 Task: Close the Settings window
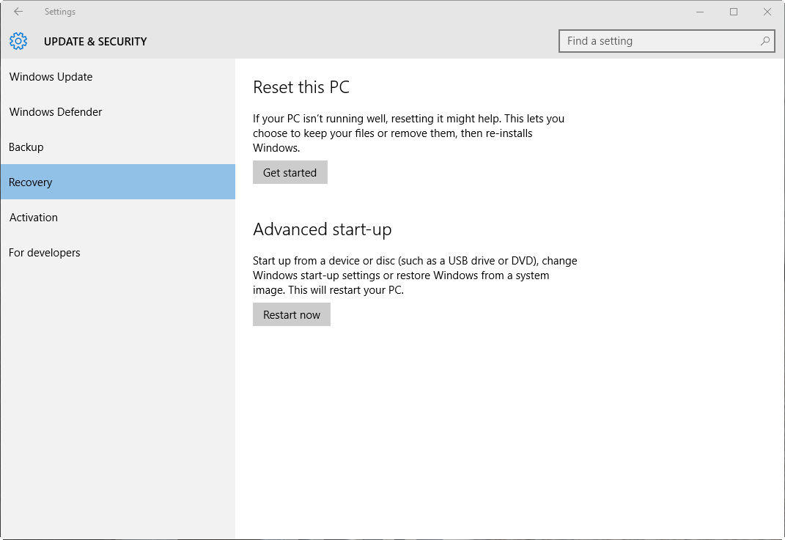[767, 12]
